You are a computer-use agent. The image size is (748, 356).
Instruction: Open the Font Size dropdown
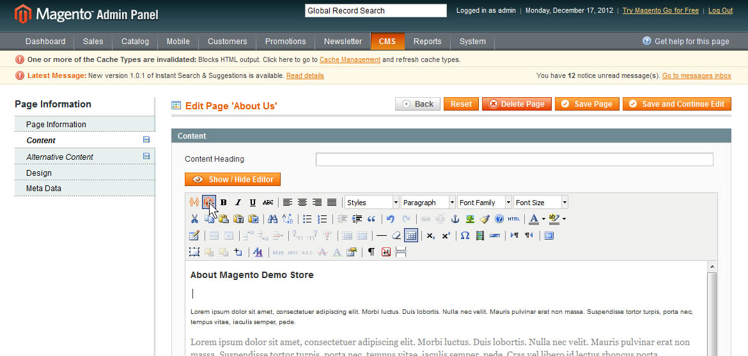coord(541,203)
